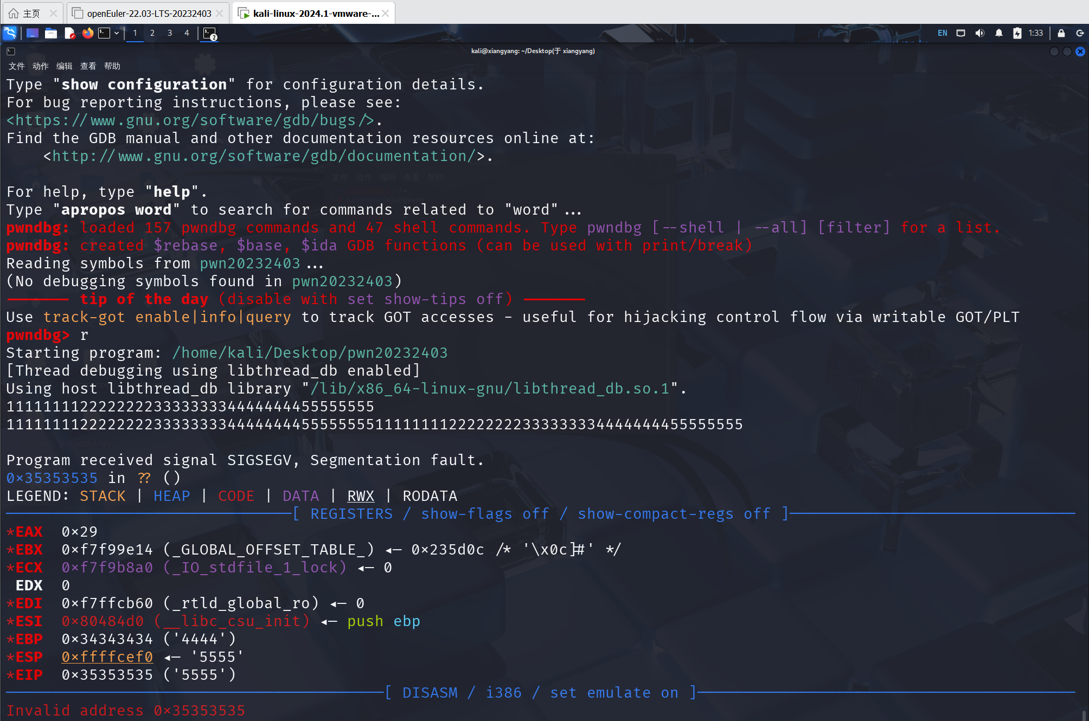Click the lock screen padlock icon
The image size is (1089, 721).
pyautogui.click(x=1061, y=33)
